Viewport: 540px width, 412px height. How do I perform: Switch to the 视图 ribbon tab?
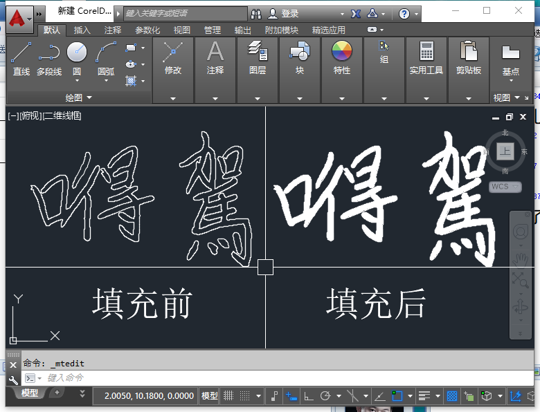182,30
